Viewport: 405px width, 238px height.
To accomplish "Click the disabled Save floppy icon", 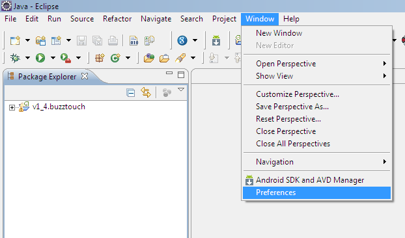I will [x=81, y=40].
